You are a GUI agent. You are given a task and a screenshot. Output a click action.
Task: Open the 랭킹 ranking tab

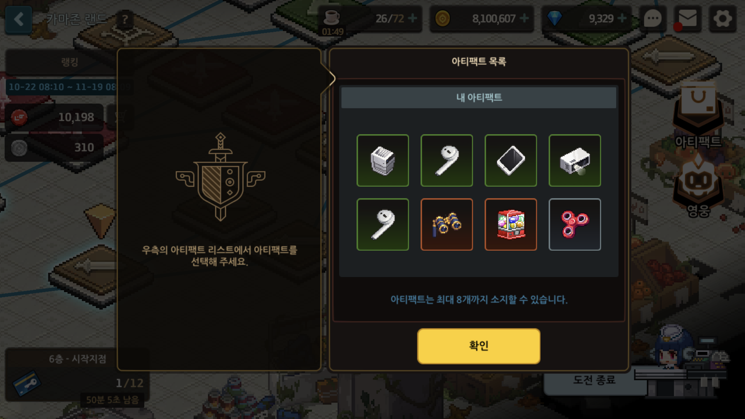[x=69, y=62]
